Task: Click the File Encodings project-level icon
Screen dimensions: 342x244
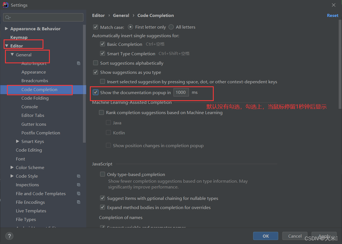Action: coord(78,202)
